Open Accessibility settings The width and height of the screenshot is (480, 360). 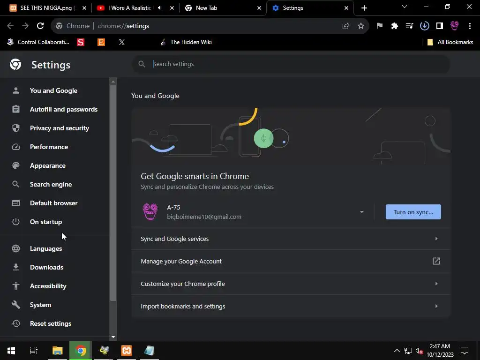(x=48, y=286)
